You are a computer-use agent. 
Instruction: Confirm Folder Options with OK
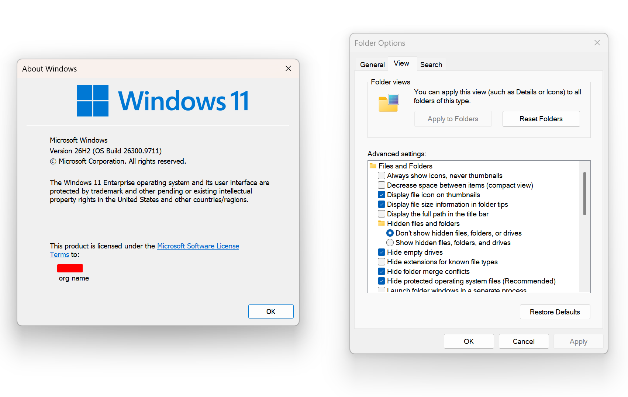(x=469, y=341)
